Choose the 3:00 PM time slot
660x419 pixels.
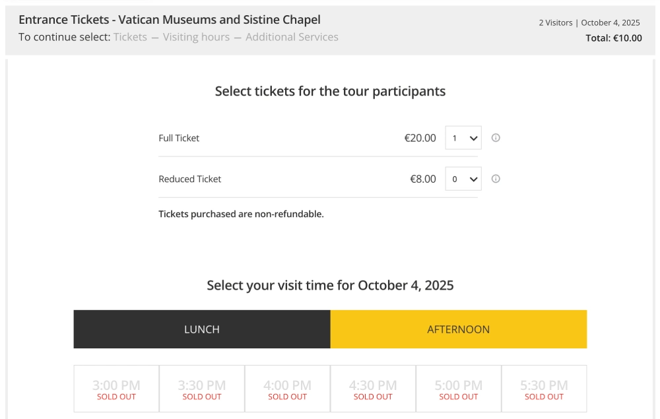tap(116, 389)
